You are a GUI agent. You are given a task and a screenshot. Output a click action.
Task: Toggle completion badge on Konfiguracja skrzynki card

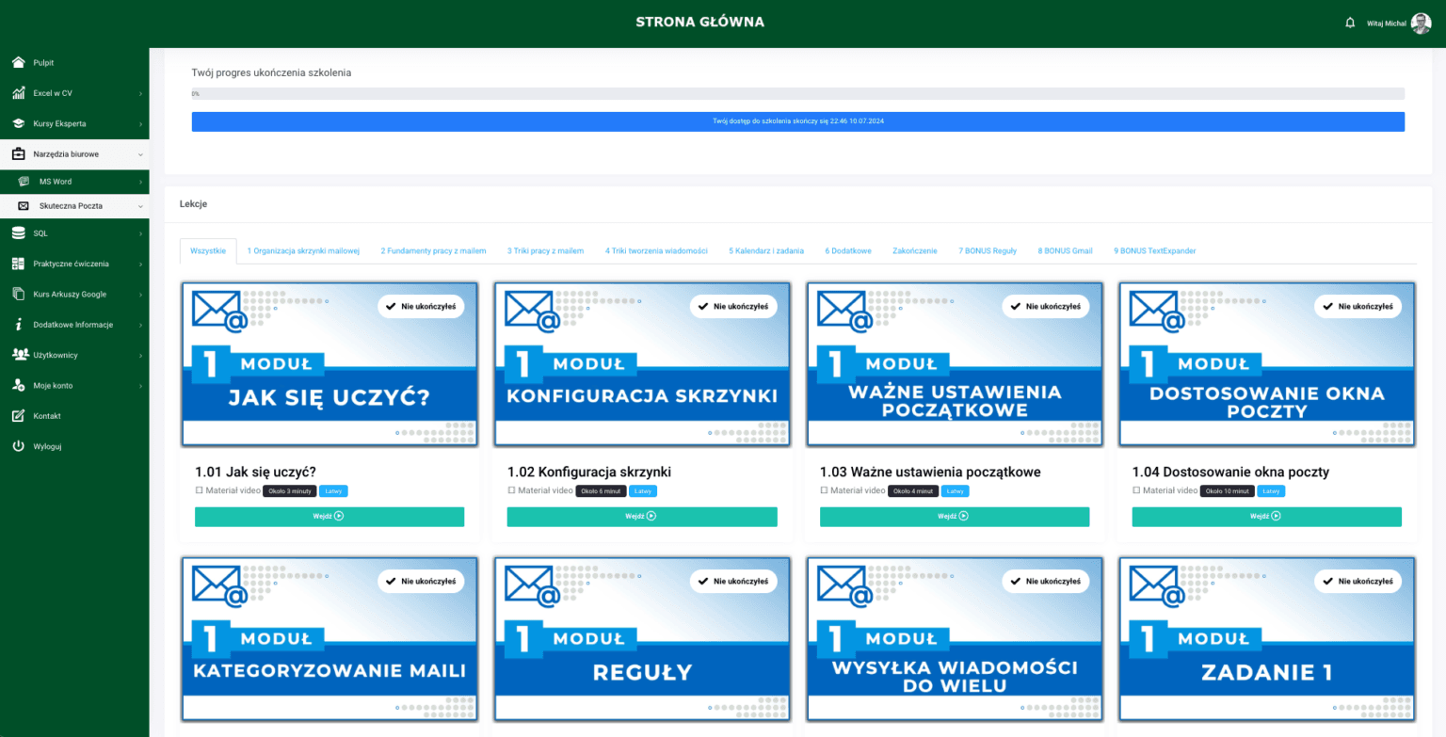click(x=732, y=306)
